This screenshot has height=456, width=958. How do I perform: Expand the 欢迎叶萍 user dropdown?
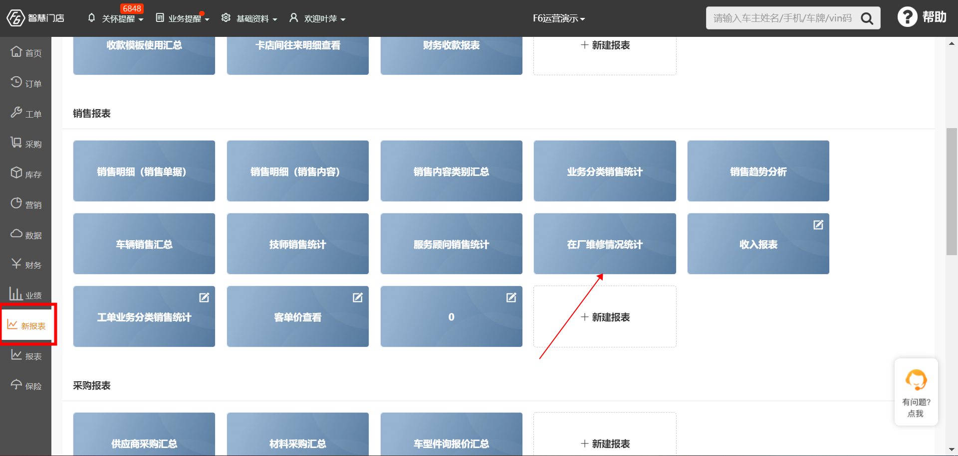(x=343, y=19)
